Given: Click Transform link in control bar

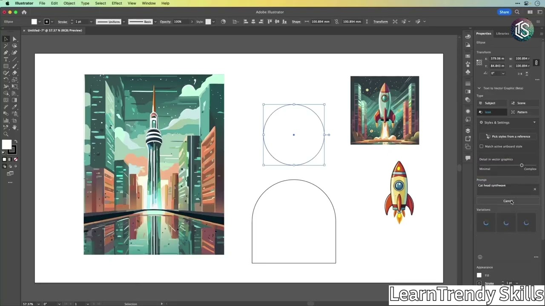Looking at the screenshot, I should (x=381, y=22).
